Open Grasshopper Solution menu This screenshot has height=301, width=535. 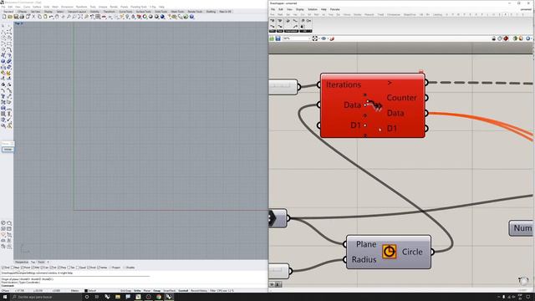(x=313, y=9)
